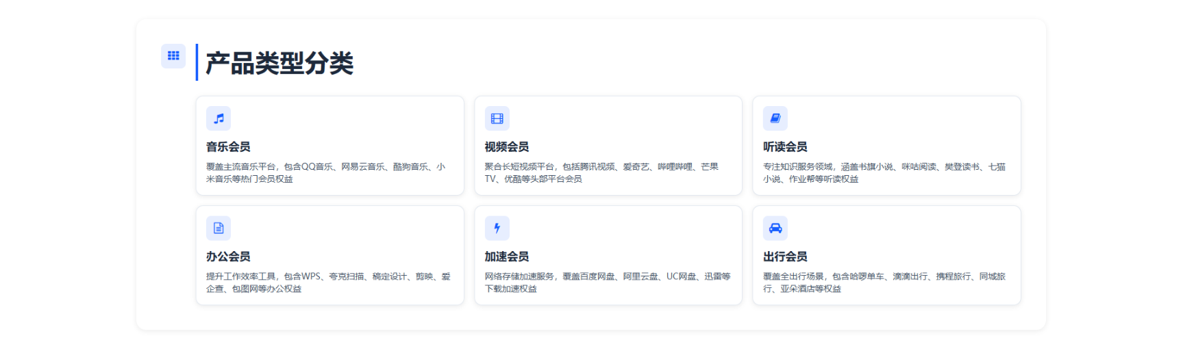Click the film strip video icon

pos(497,118)
